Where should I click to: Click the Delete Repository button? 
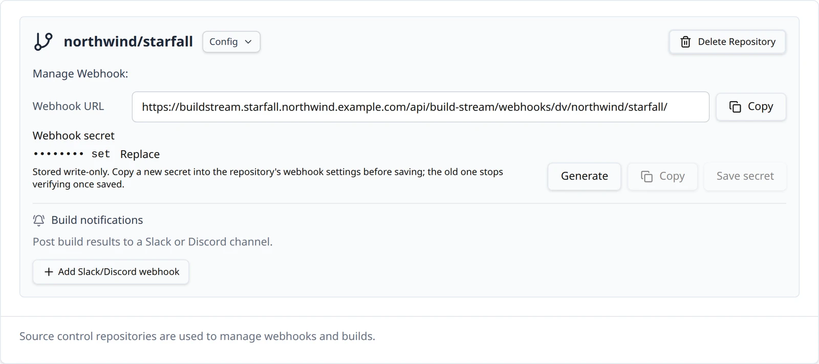pyautogui.click(x=727, y=42)
